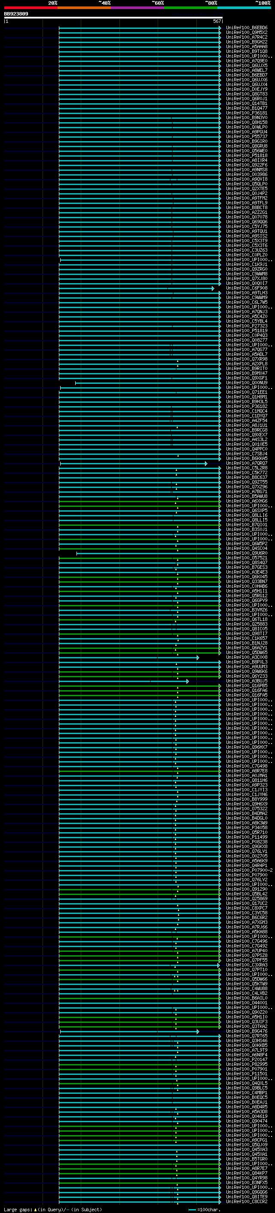
Task: Click UniRef100_Q8GT83 label
Action: coord(247,94)
